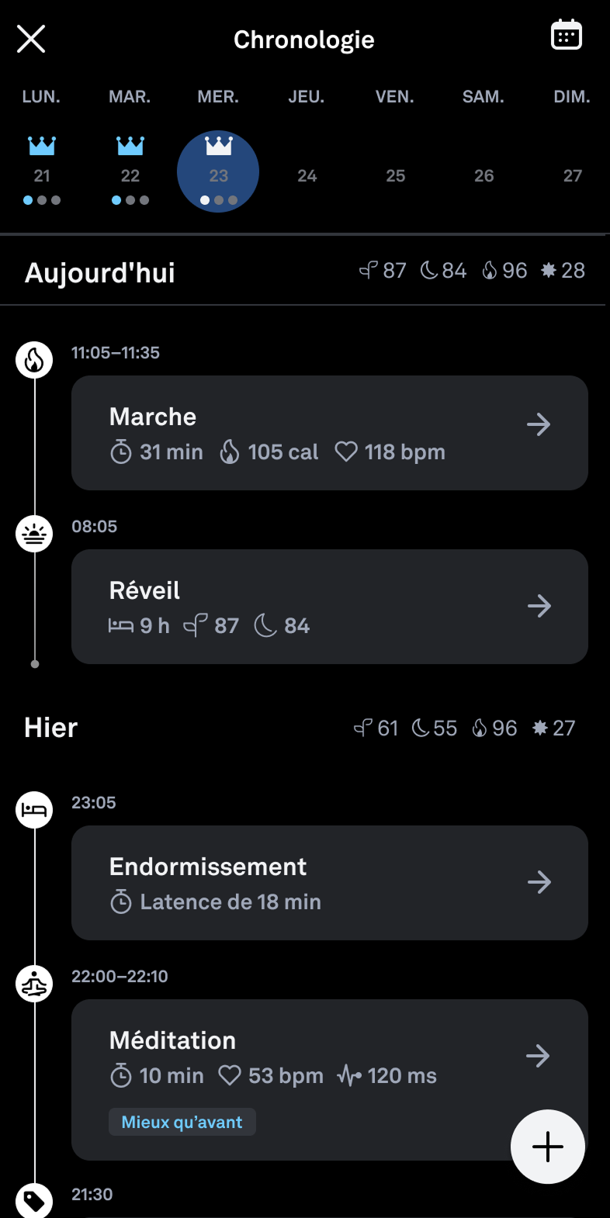Tap the flame activity timeline icon
The width and height of the screenshot is (610, 1218).
(x=35, y=360)
